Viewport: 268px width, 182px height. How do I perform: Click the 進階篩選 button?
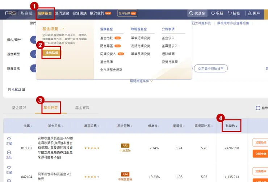(x=52, y=53)
